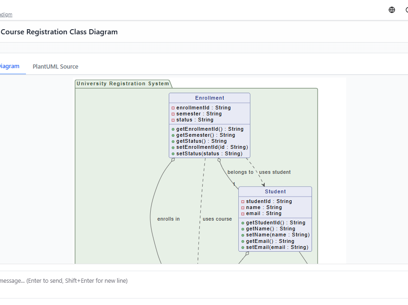This screenshot has width=408, height=305.
Task: Click the circular icon in top right corner
Action: pyautogui.click(x=406, y=9)
